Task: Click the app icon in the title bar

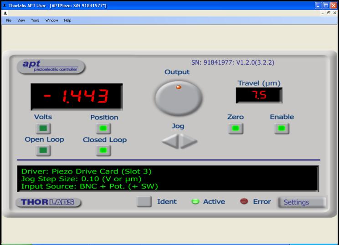Action: (5, 5)
